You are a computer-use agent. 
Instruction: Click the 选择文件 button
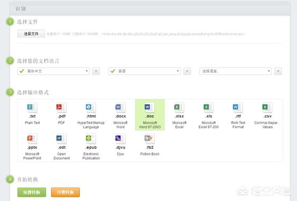(x=31, y=34)
